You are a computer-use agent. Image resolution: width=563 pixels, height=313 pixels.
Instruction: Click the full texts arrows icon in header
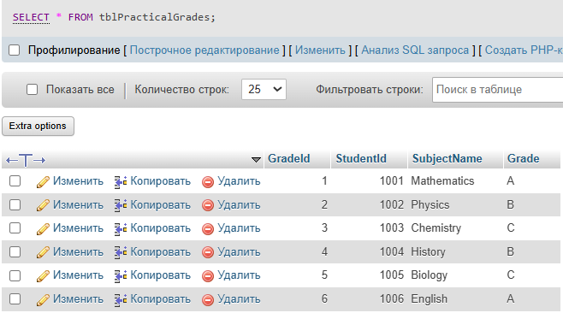(26, 160)
